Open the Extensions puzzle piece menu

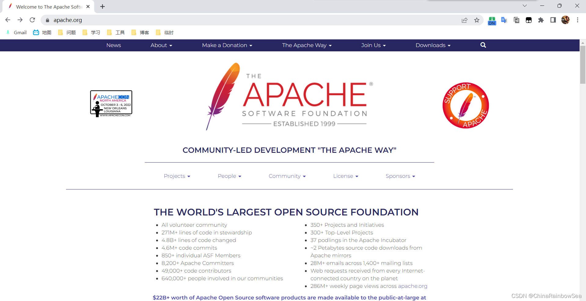(x=541, y=20)
